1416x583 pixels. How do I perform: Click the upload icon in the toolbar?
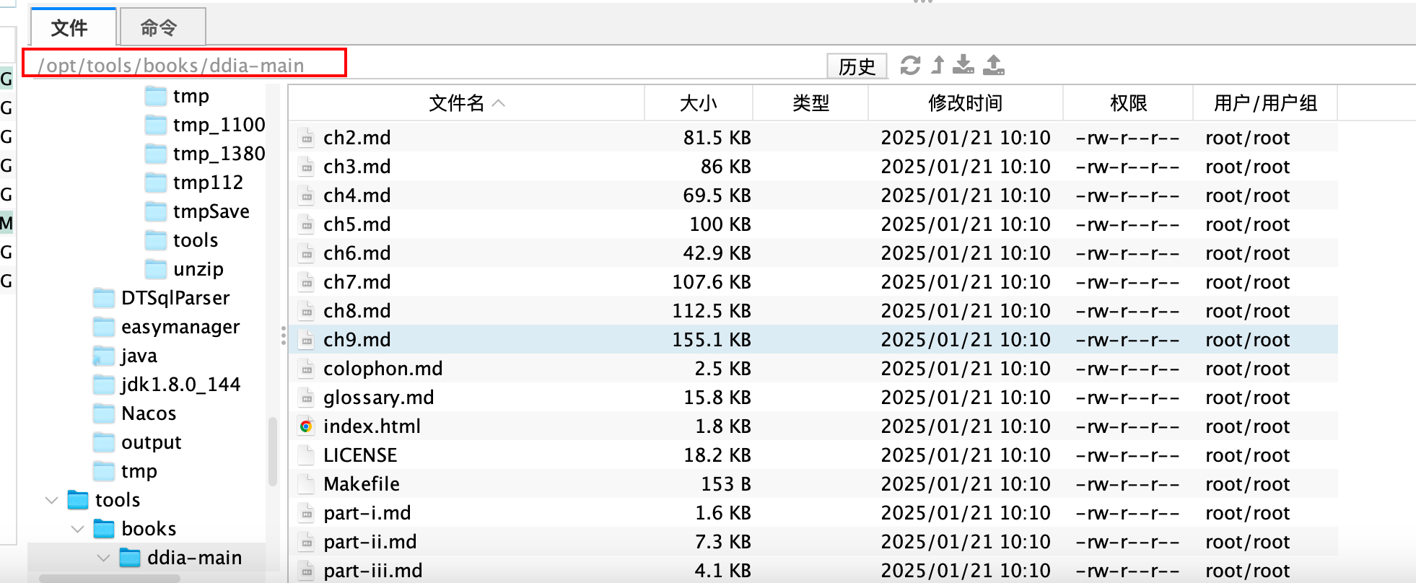994,66
